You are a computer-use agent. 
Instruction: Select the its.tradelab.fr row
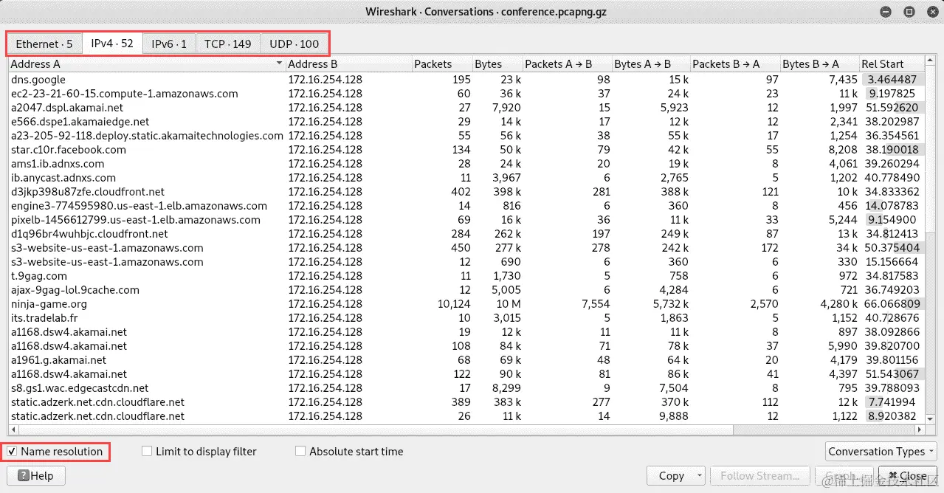click(x=466, y=318)
